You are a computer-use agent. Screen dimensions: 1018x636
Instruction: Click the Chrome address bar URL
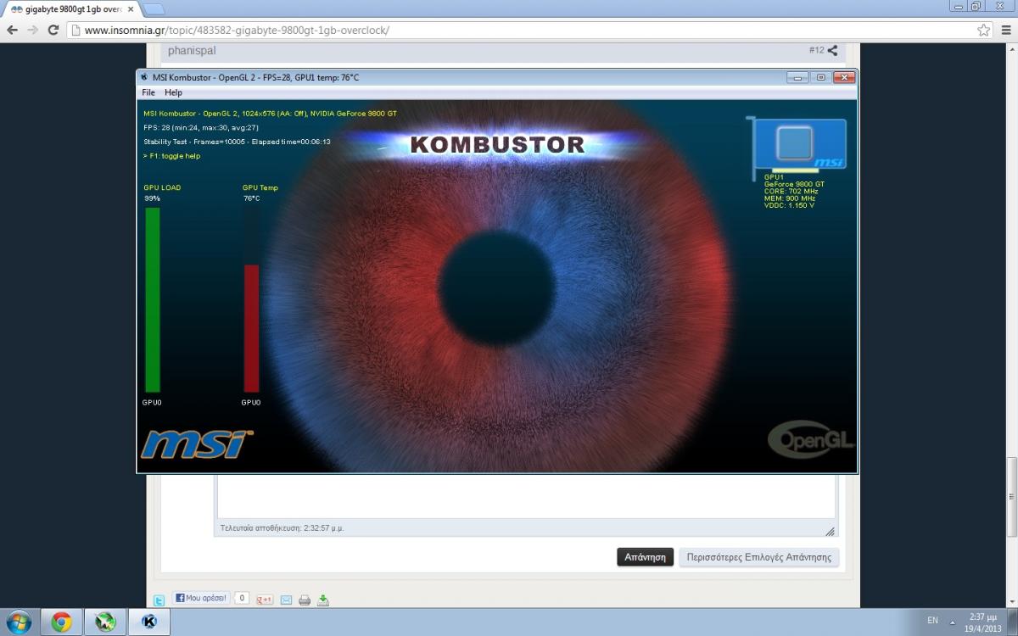(238, 30)
